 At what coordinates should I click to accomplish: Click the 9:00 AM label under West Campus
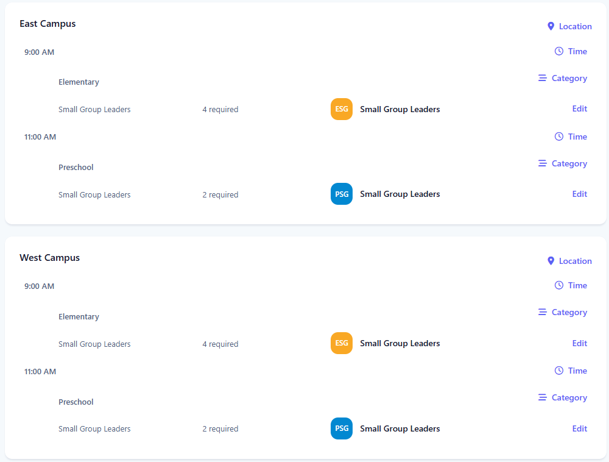point(39,286)
